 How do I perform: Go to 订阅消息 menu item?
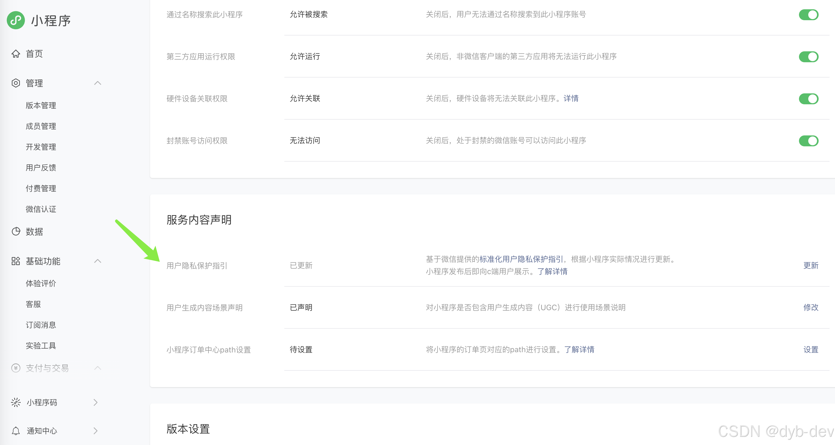point(41,325)
